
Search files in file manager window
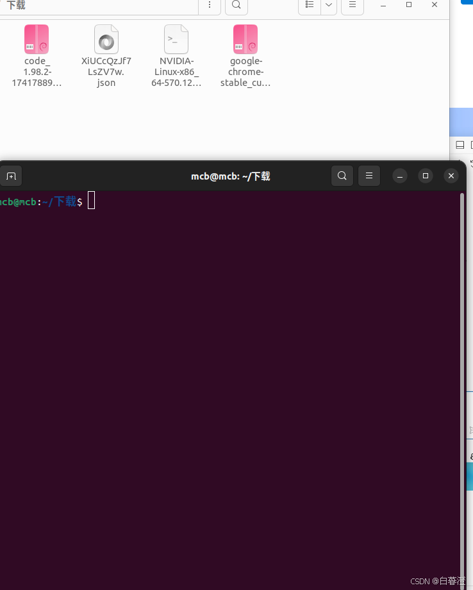[236, 5]
